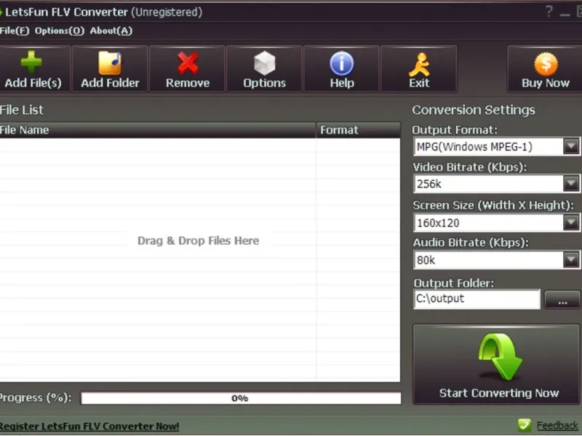Click the orange dollar Buy Now icon
The height and width of the screenshot is (436, 582).
pyautogui.click(x=546, y=63)
